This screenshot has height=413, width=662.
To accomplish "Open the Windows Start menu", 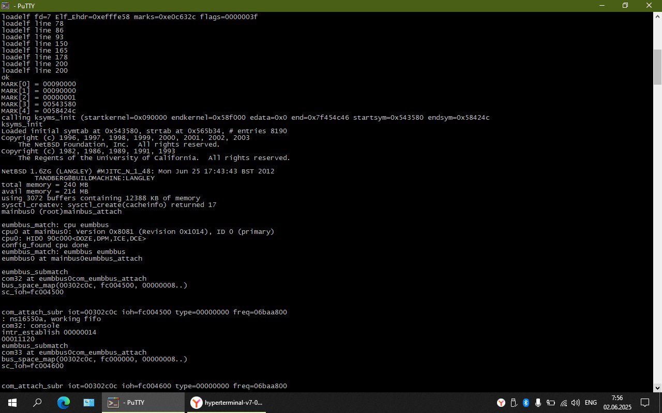I will 12,403.
